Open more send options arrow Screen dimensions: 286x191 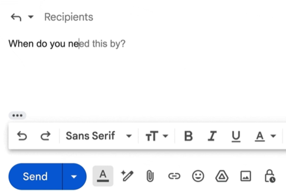click(74, 176)
